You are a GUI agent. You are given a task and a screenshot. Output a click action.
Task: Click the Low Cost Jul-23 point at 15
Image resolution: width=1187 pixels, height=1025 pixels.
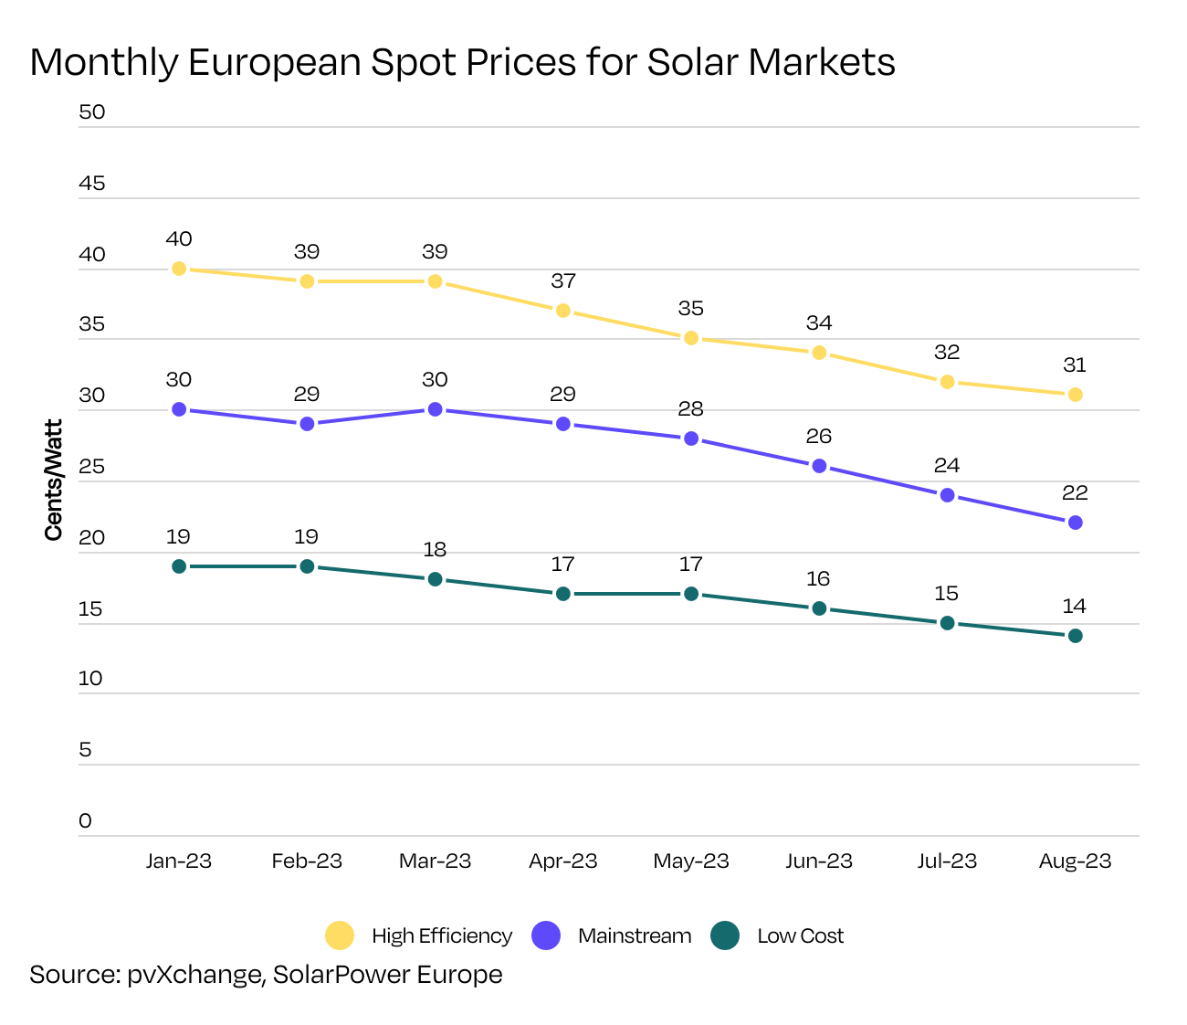947,623
